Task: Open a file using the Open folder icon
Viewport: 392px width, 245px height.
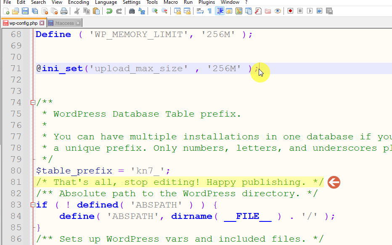Action: (16, 11)
